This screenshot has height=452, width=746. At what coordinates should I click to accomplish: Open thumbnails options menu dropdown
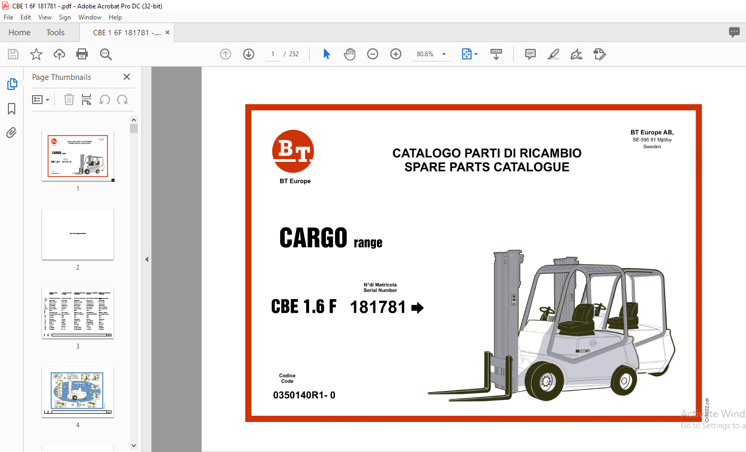(40, 99)
